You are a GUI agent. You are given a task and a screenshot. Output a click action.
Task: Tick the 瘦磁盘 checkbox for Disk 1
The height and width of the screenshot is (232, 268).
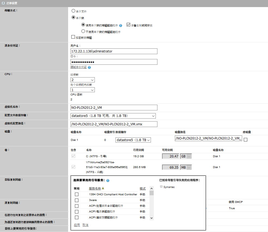245,140
